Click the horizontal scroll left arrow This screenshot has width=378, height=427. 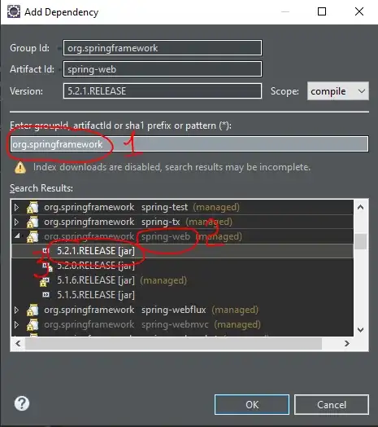point(18,343)
